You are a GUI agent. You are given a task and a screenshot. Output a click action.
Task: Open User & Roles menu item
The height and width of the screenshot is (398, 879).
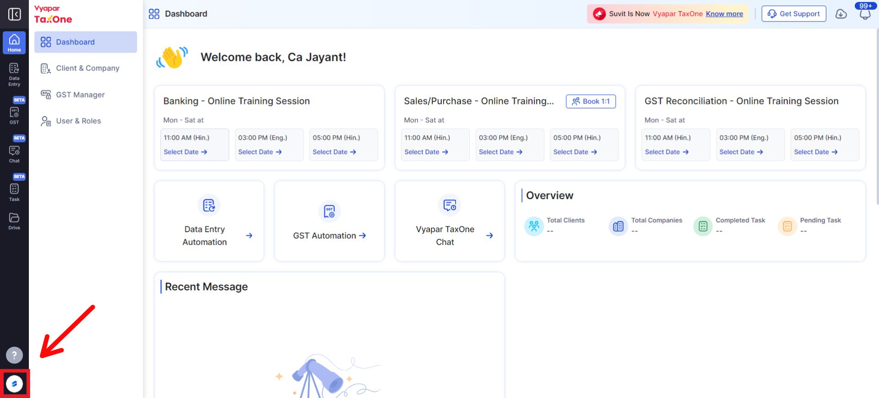coord(86,121)
